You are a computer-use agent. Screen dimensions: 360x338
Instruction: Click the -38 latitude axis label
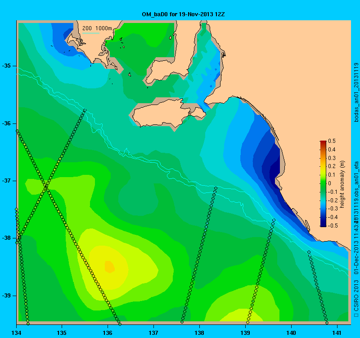tap(6, 238)
